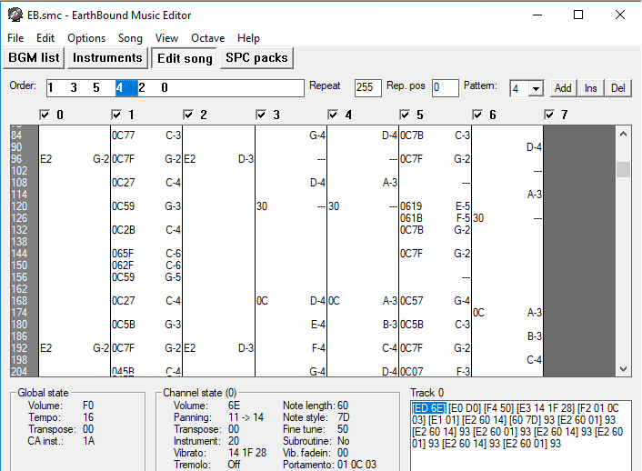Switch to the SPC packs tab

tap(256, 58)
